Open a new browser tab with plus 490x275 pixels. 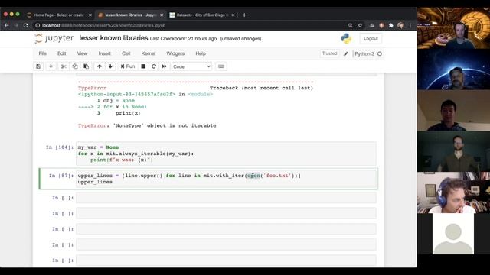coord(244,15)
